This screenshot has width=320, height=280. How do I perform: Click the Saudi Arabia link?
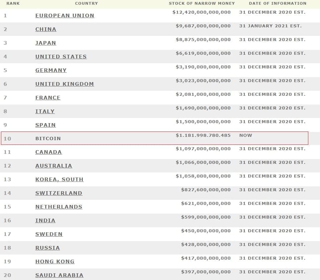(x=59, y=275)
